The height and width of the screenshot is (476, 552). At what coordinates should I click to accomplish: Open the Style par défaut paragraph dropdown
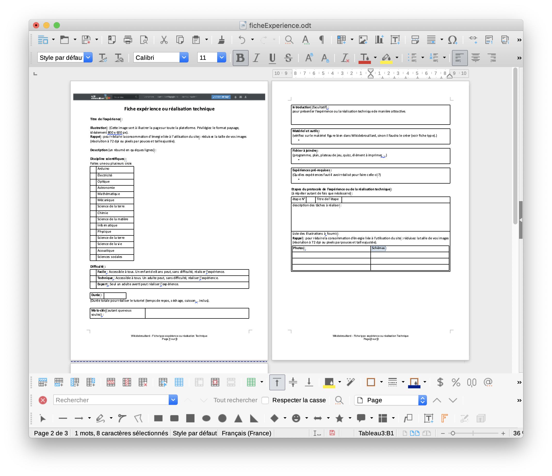(x=88, y=58)
